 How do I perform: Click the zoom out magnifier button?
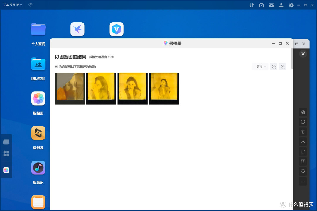274,67
